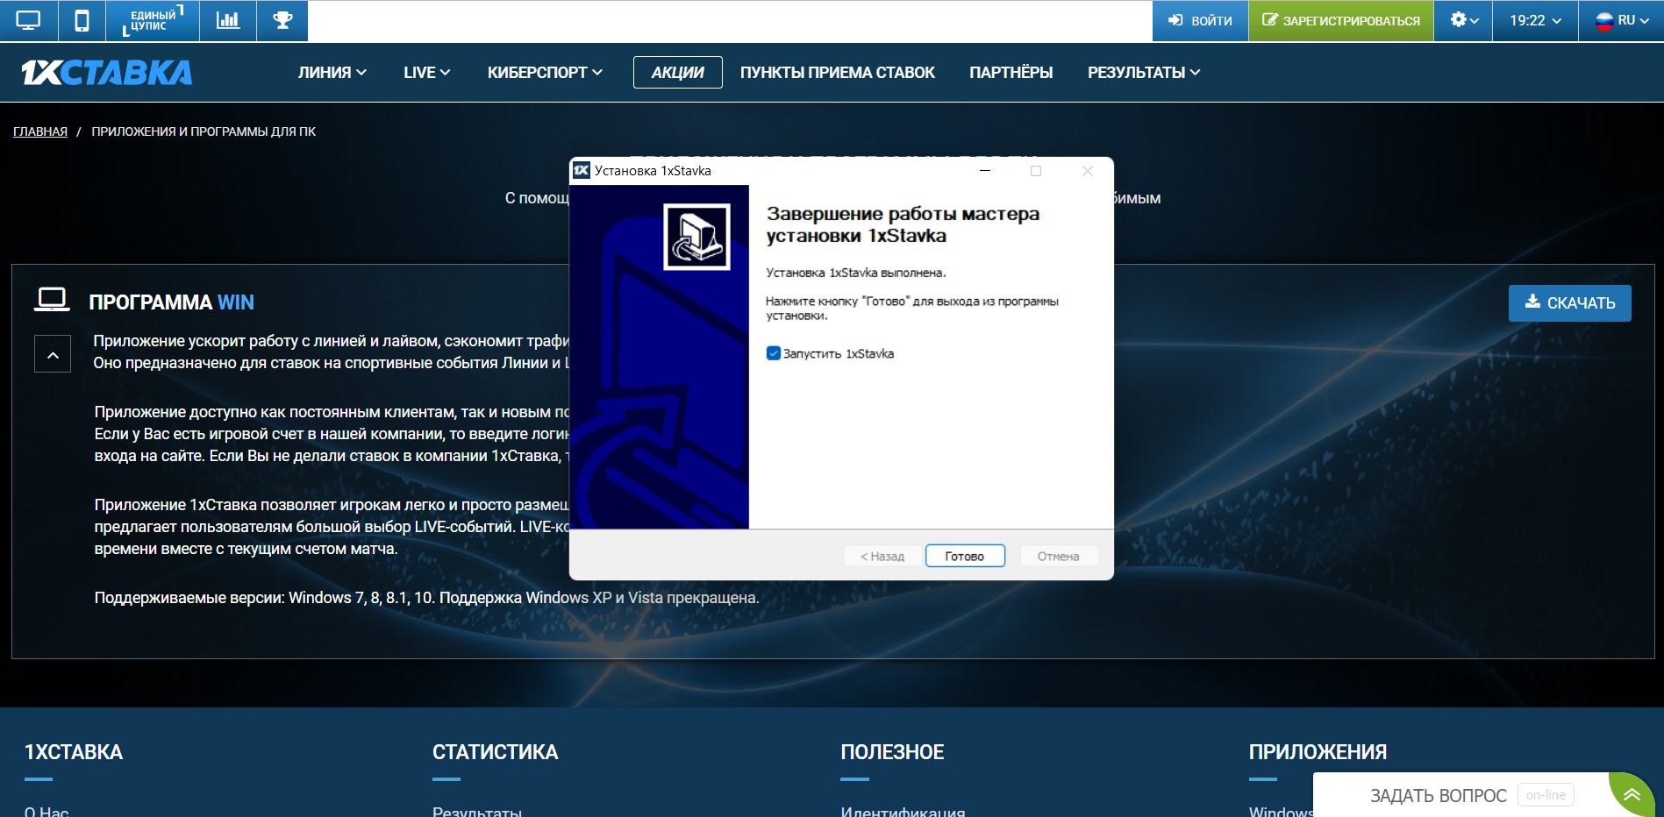The height and width of the screenshot is (817, 1664).
Task: Open the settings gear dropdown
Action: coord(1464,20)
